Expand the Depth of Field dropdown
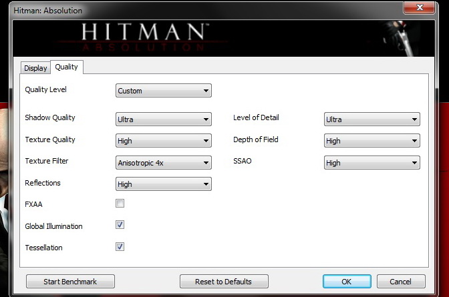The image size is (449, 297). [372, 141]
